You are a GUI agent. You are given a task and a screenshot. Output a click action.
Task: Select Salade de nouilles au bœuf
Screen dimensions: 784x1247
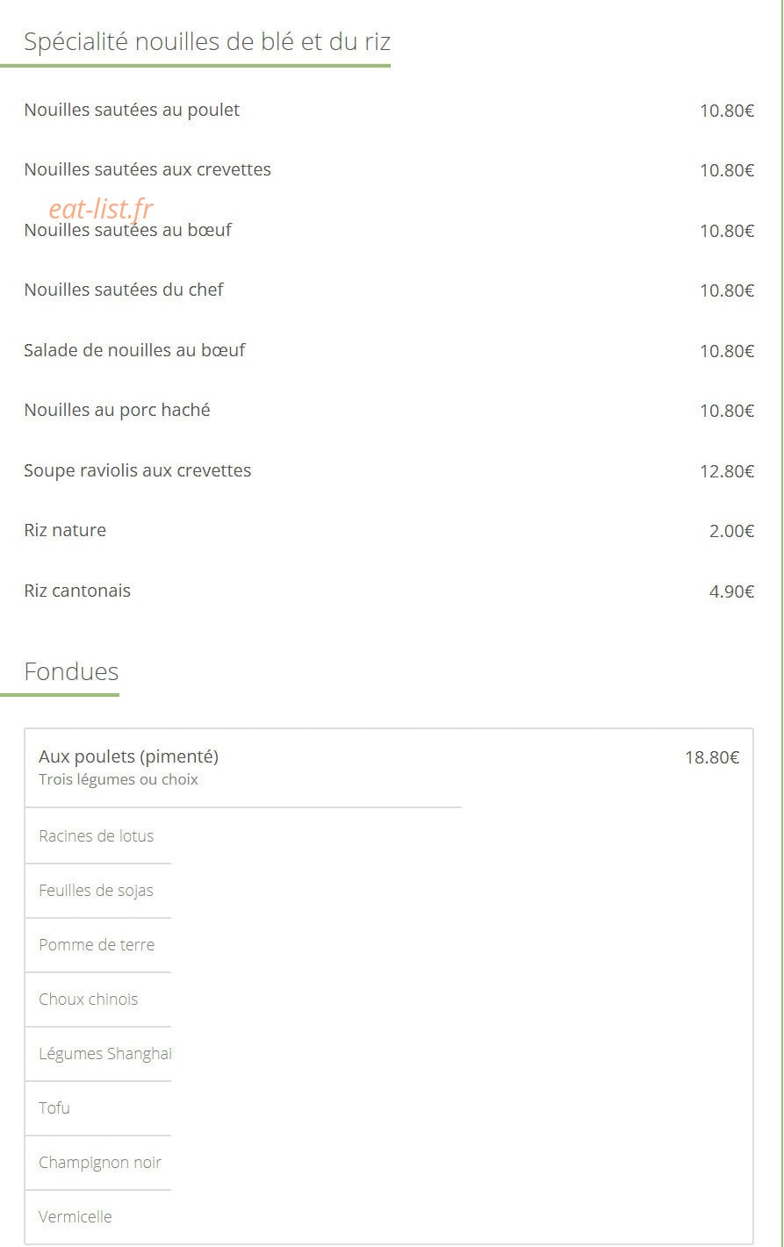pyautogui.click(x=389, y=351)
